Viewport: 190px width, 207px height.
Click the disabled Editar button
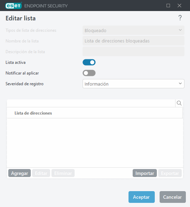41,173
